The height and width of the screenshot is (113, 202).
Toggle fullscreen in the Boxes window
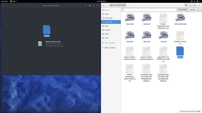coord(86,6)
